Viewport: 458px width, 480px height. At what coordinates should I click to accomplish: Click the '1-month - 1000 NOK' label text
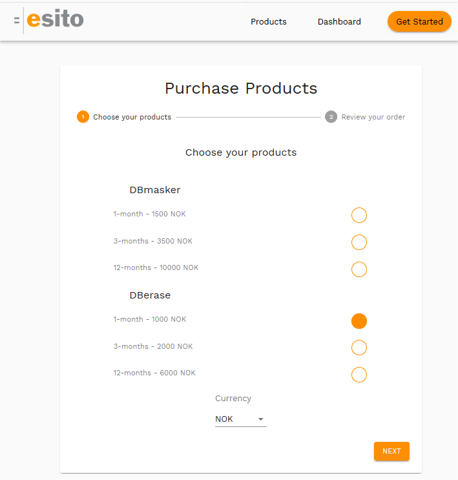[x=150, y=319]
